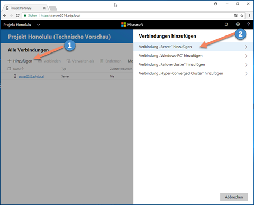Reload the page with refresh icon
Image resolution: width=254 pixels, height=205 pixels.
tap(17, 15)
